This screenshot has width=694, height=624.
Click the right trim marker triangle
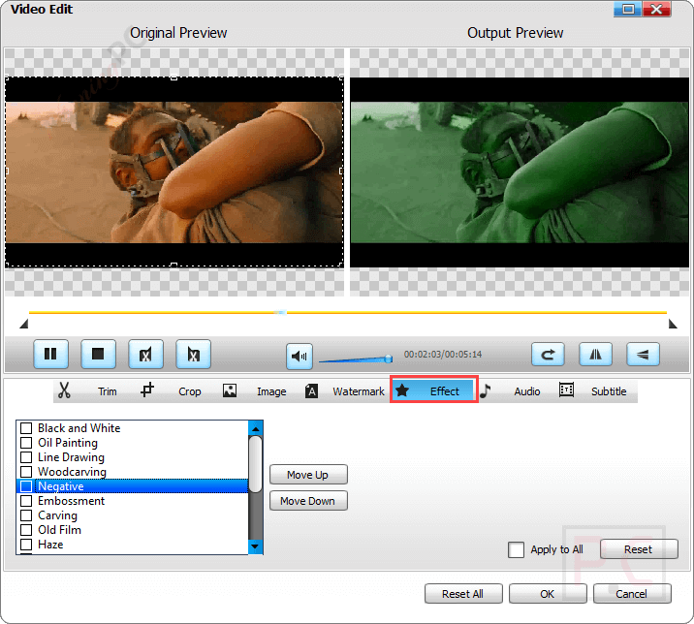pyautogui.click(x=673, y=324)
